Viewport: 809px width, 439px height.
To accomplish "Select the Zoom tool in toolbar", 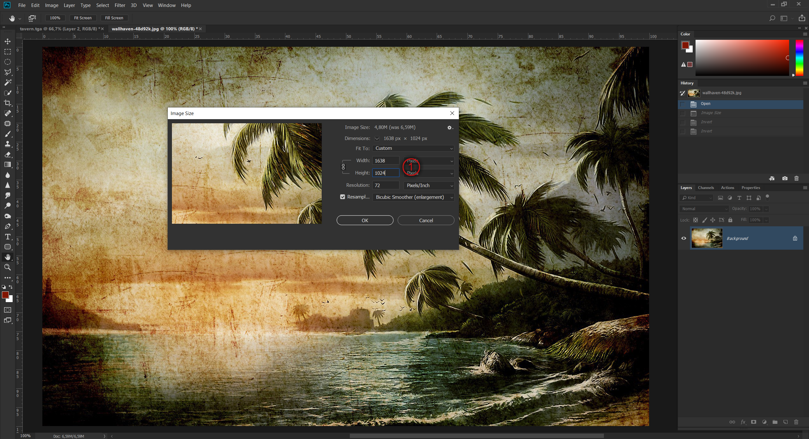I will click(x=8, y=267).
